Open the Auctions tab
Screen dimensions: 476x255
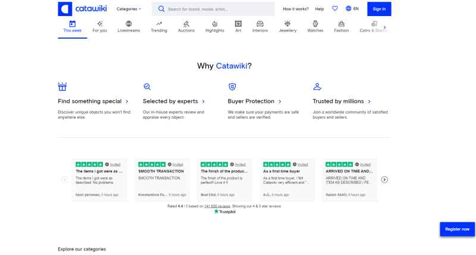click(x=186, y=27)
